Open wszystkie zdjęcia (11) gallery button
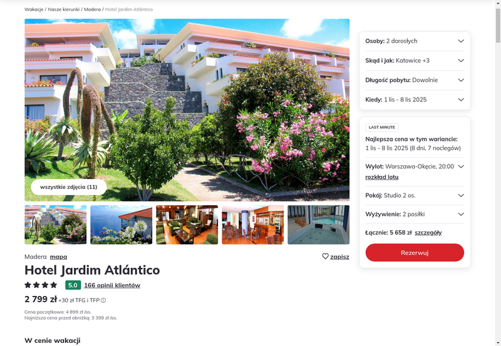The height and width of the screenshot is (346, 501). coord(69,187)
